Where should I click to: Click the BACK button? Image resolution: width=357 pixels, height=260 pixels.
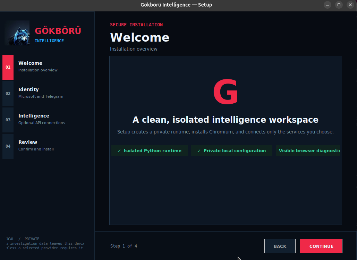pyautogui.click(x=280, y=246)
